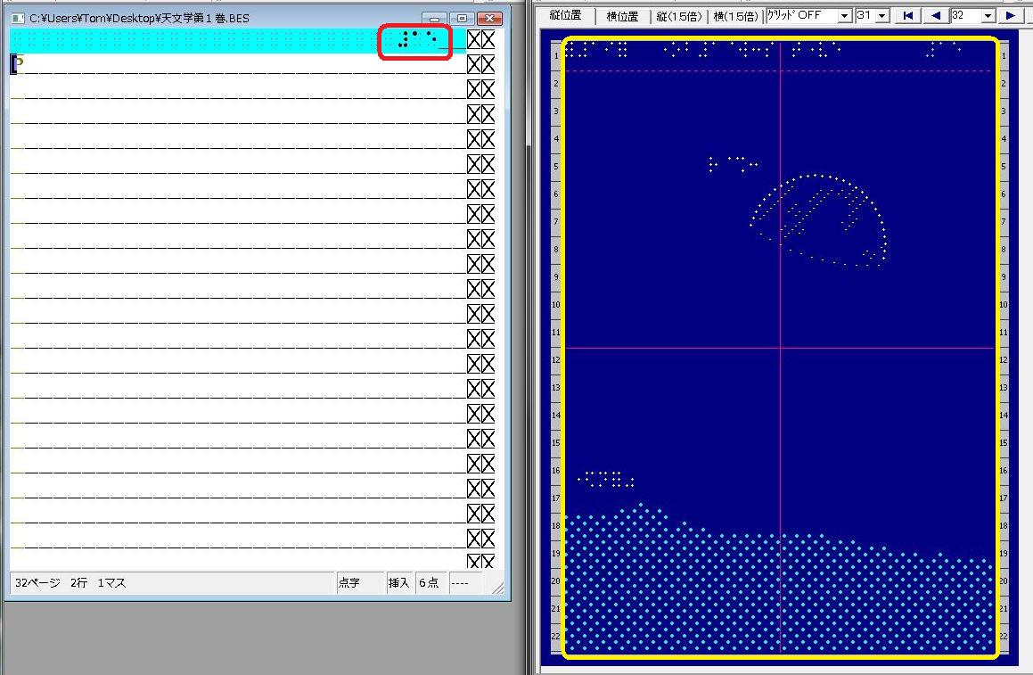Click the braille cells inside the red box
Image resolution: width=1033 pixels, height=675 pixels.
(x=416, y=40)
